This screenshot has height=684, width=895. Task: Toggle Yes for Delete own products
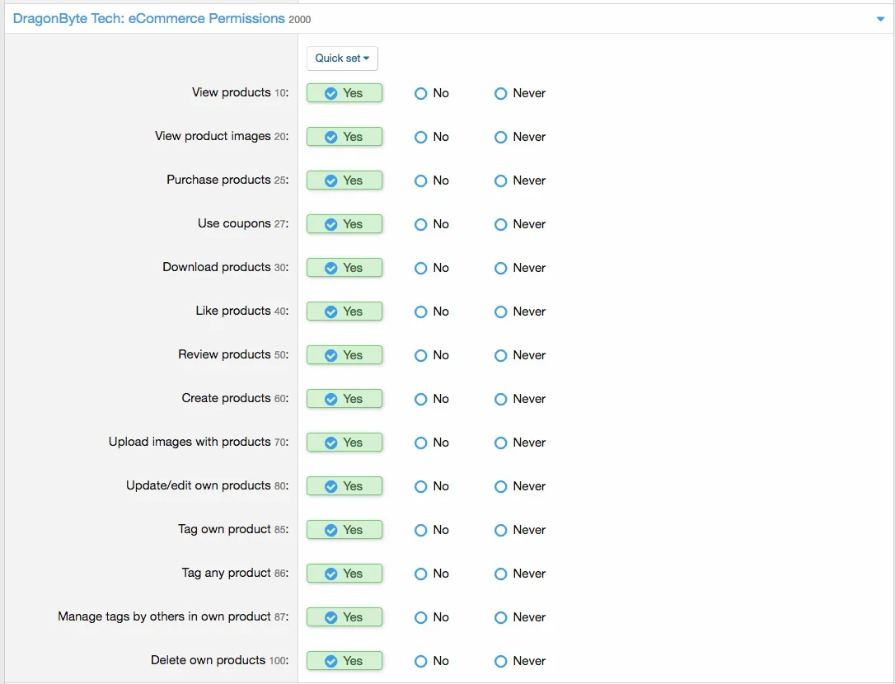point(344,660)
